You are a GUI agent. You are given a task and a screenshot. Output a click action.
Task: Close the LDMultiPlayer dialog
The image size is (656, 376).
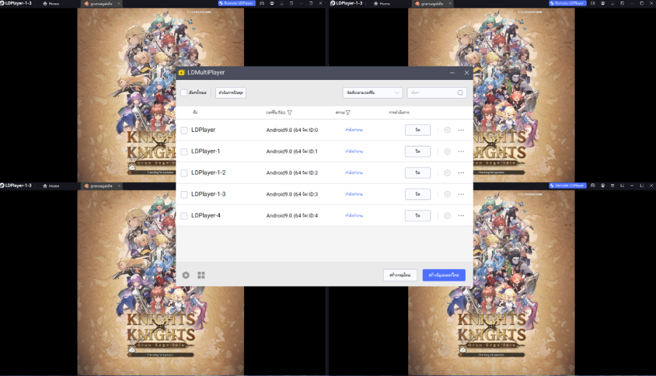(466, 73)
